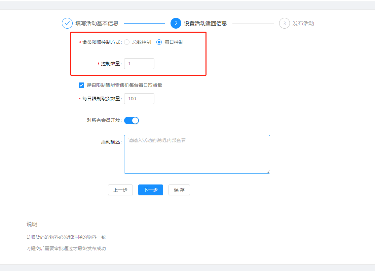375x271 pixels.
Task: Click the 设置活动返回信息 step label
Action: point(205,23)
